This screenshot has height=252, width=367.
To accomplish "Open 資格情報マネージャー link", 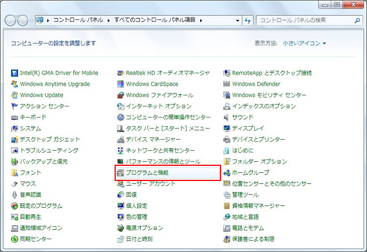I will 259,206.
